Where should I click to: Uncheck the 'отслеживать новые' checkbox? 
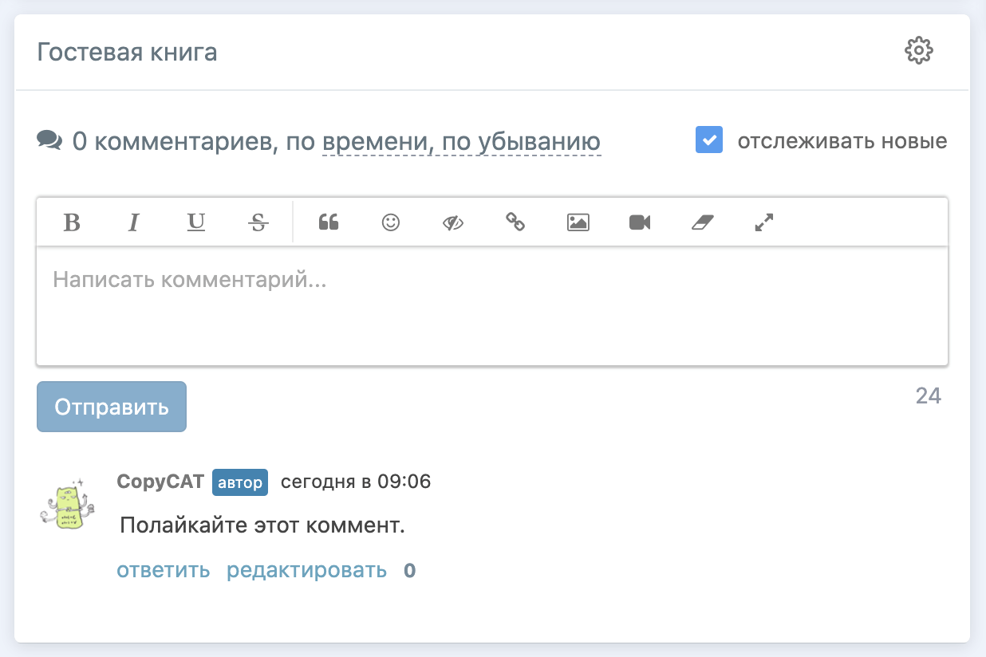pos(708,140)
